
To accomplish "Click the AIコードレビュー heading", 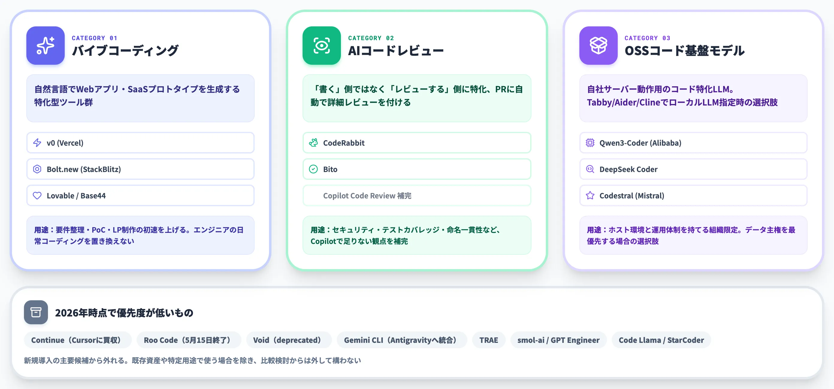I will click(x=396, y=51).
